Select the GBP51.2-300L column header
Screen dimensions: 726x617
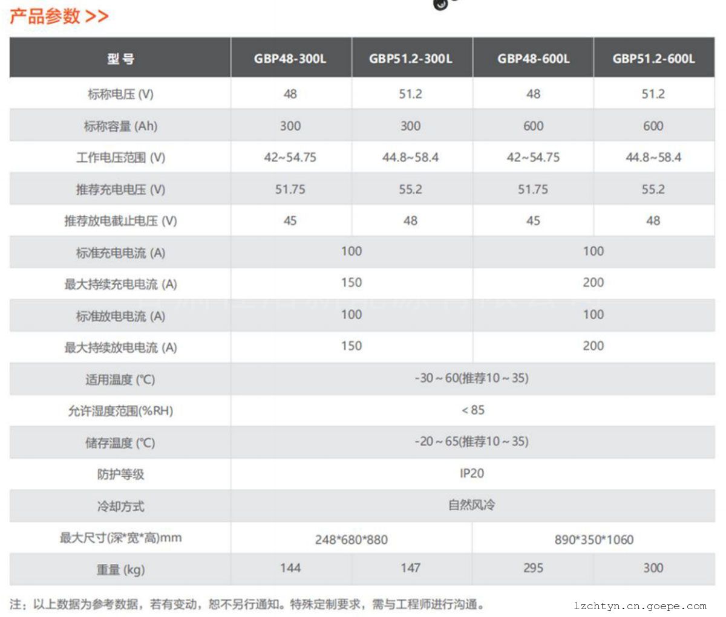(410, 59)
